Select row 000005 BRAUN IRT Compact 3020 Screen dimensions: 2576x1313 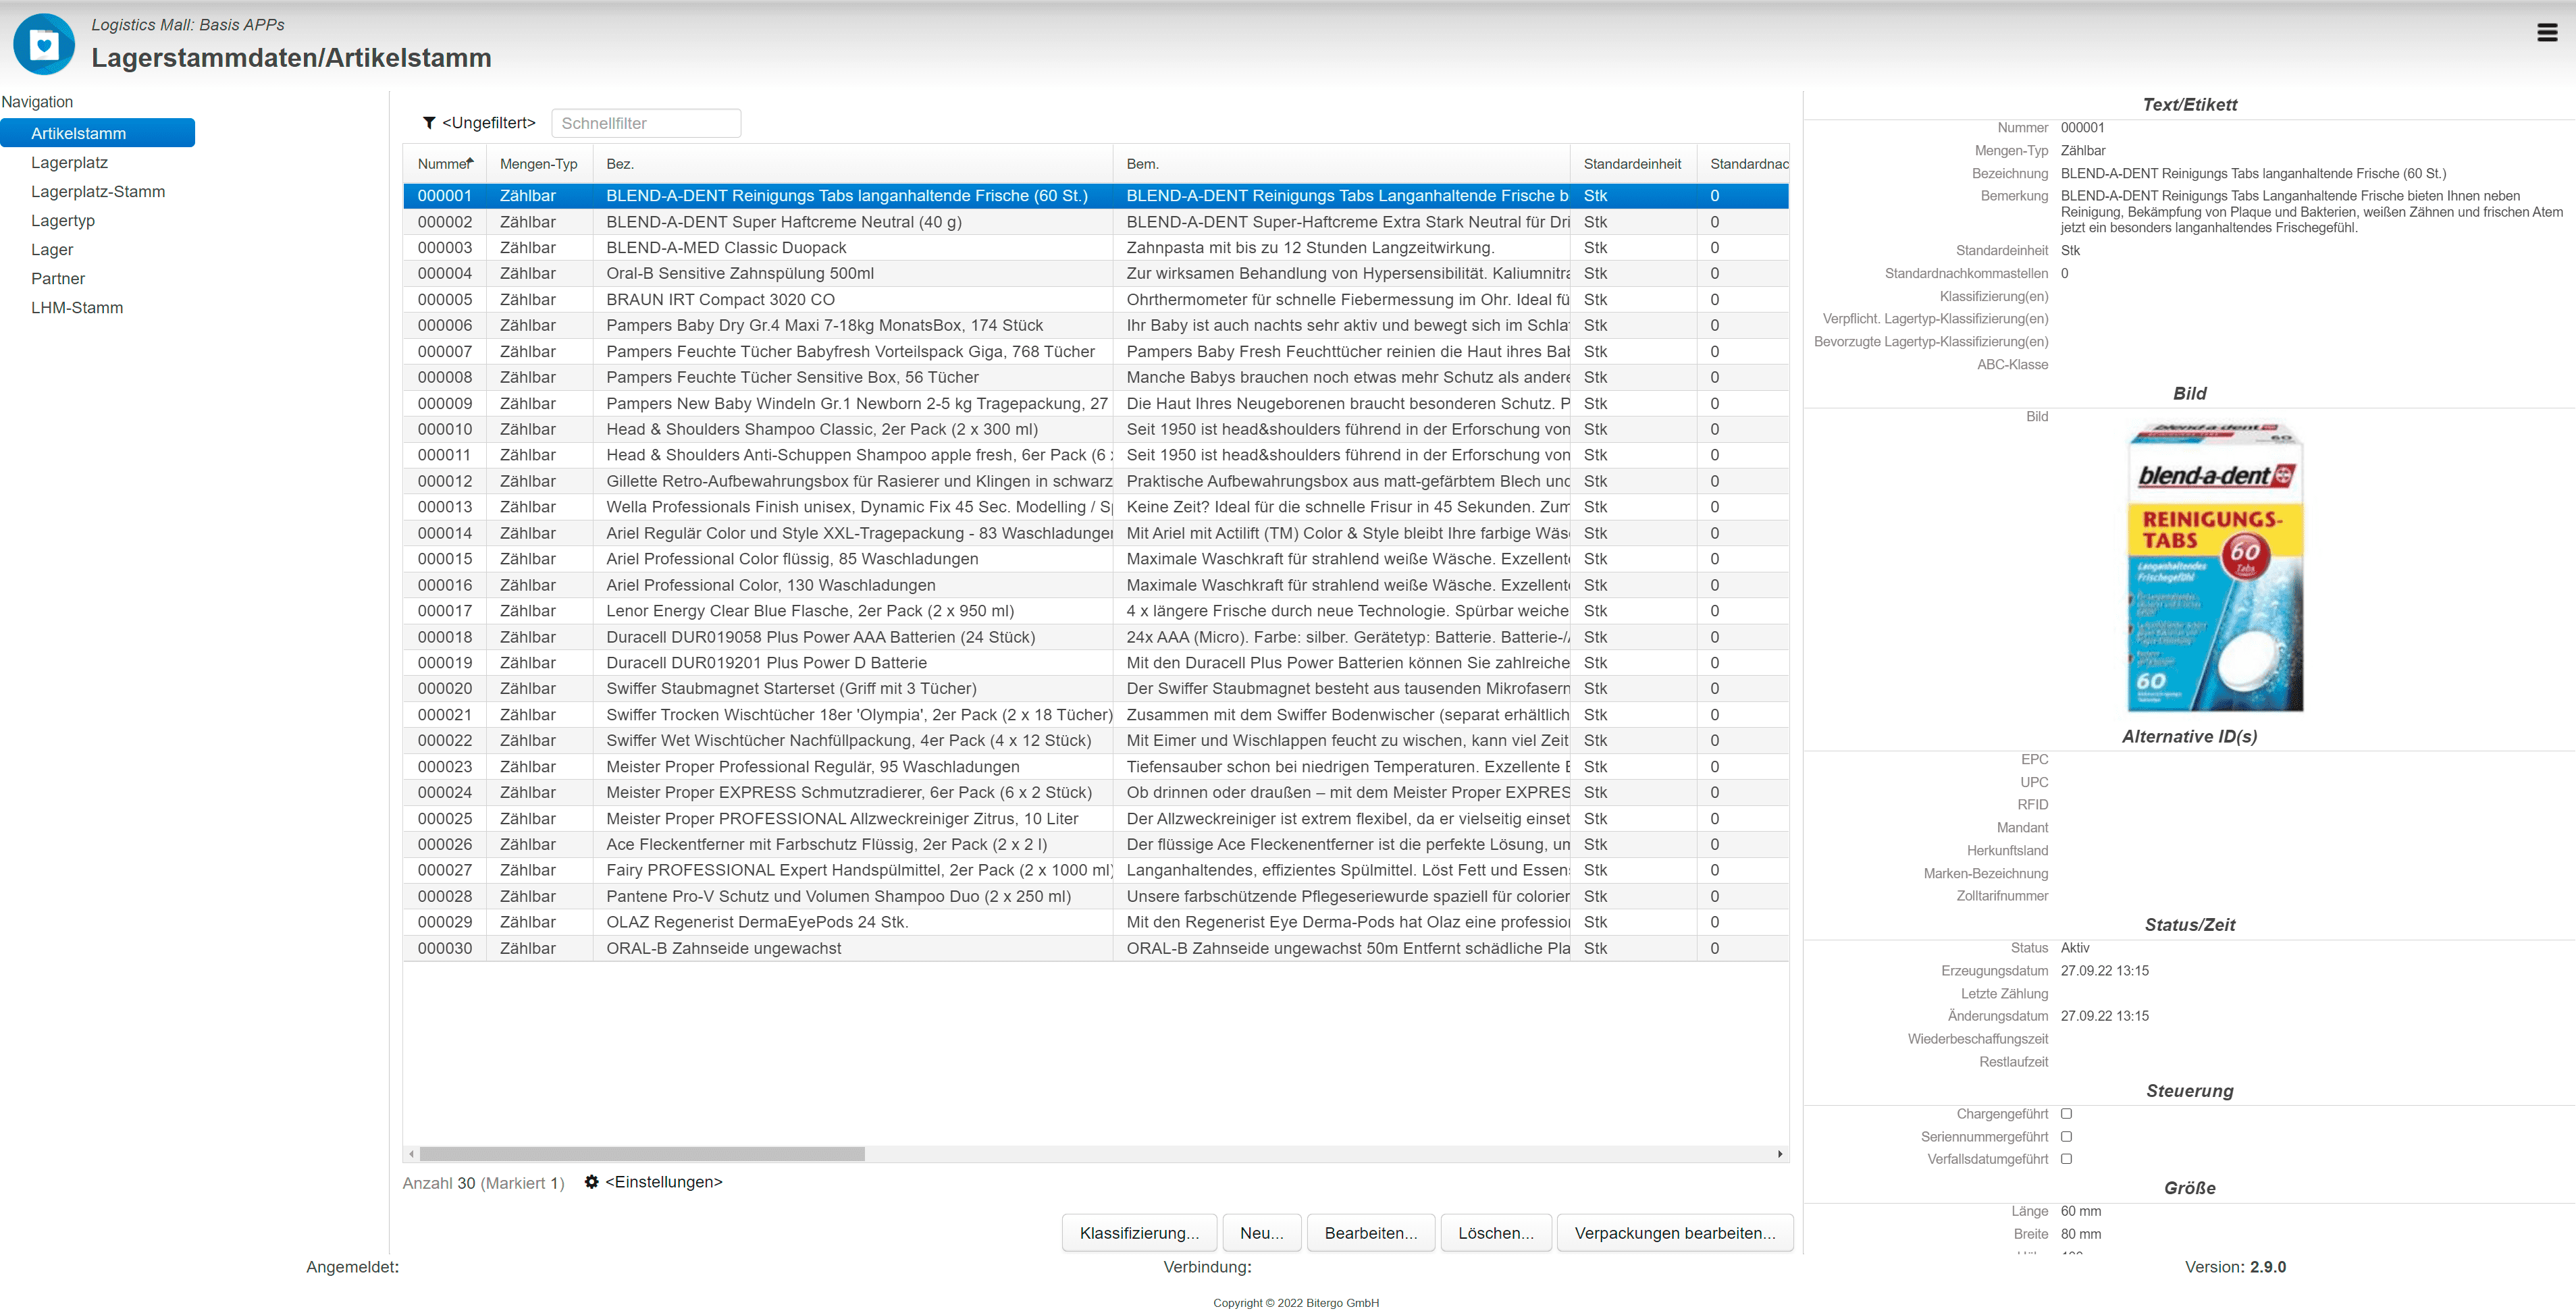click(1096, 300)
